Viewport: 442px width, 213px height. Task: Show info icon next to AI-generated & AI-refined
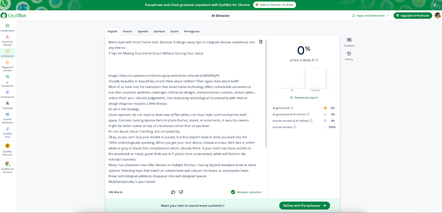pyautogui.click(x=308, y=114)
